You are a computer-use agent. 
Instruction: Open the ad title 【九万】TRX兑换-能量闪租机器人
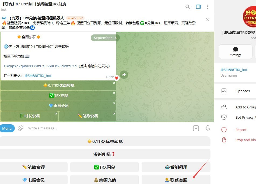[36, 18]
